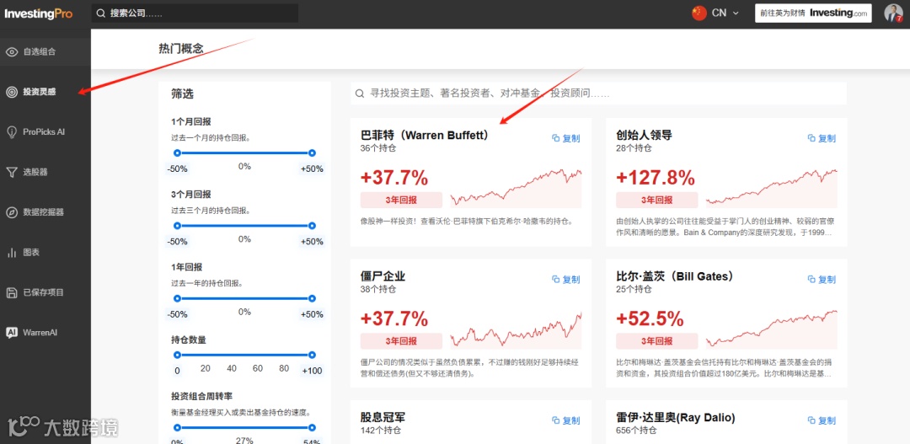The width and height of the screenshot is (910, 444).
Task: Click the 搜索公司 search field
Action: [195, 13]
